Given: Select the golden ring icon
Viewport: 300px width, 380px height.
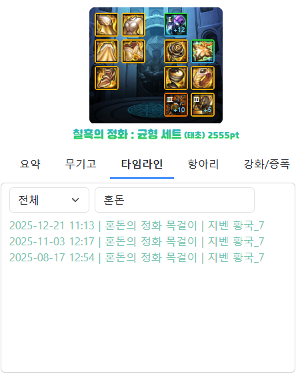Looking at the screenshot, I should pyautogui.click(x=203, y=78).
